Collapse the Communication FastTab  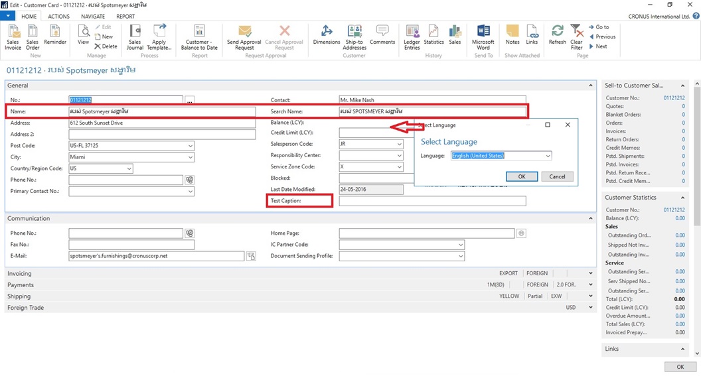(x=591, y=218)
